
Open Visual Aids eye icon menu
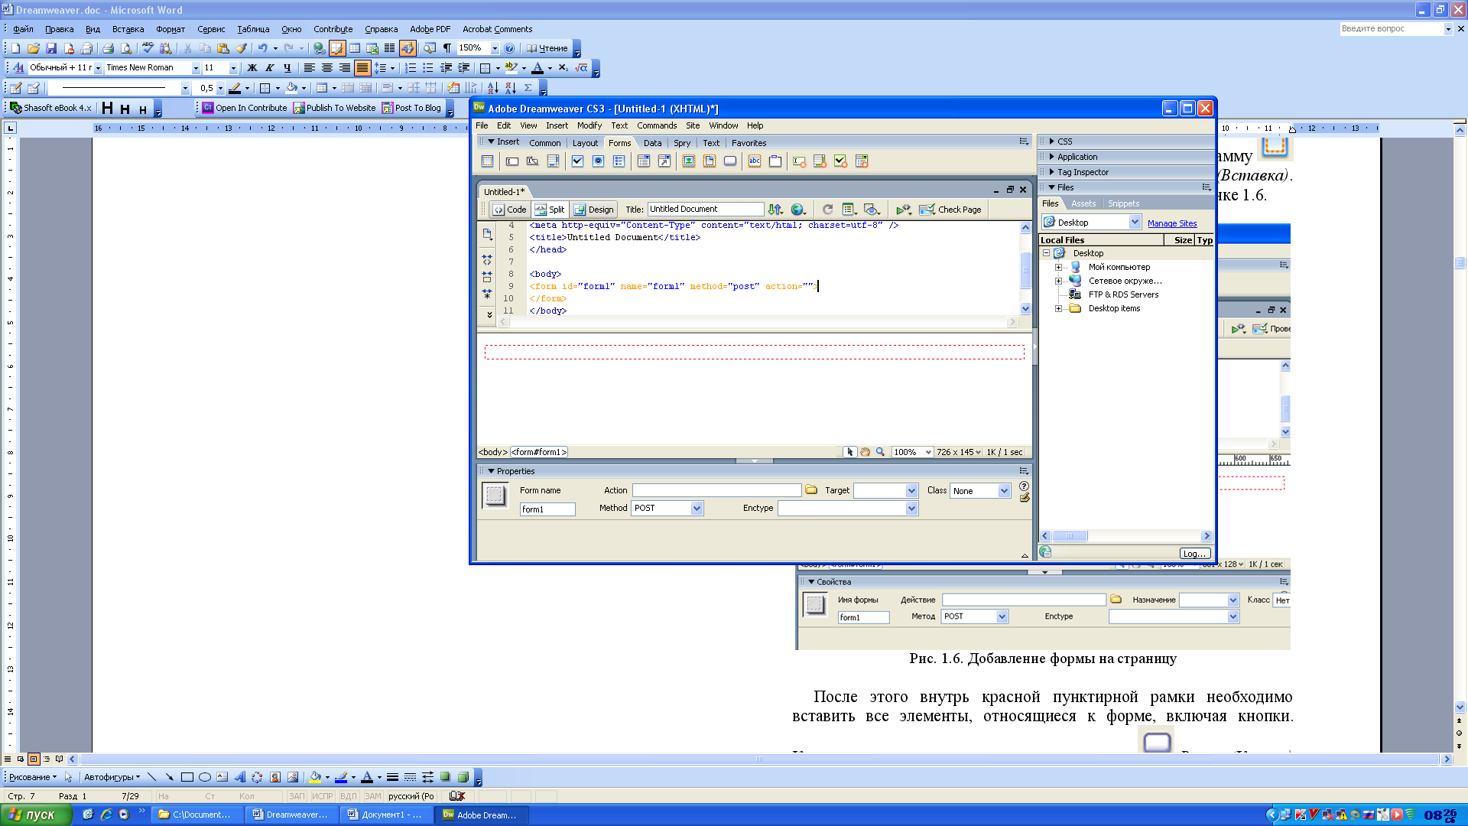pyautogui.click(x=872, y=209)
